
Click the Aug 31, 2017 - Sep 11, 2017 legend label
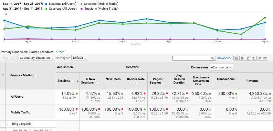[x=23, y=9]
